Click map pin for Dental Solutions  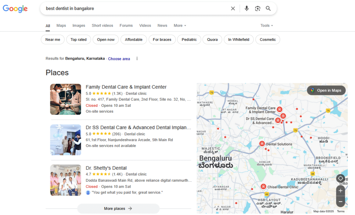(x=262, y=144)
